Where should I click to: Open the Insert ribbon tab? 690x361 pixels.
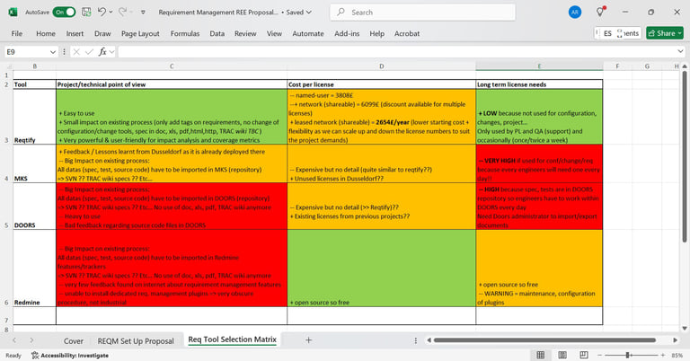(75, 33)
